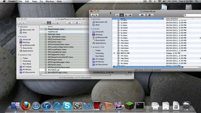
Task: Open the Apple menu
Action: 4,1
